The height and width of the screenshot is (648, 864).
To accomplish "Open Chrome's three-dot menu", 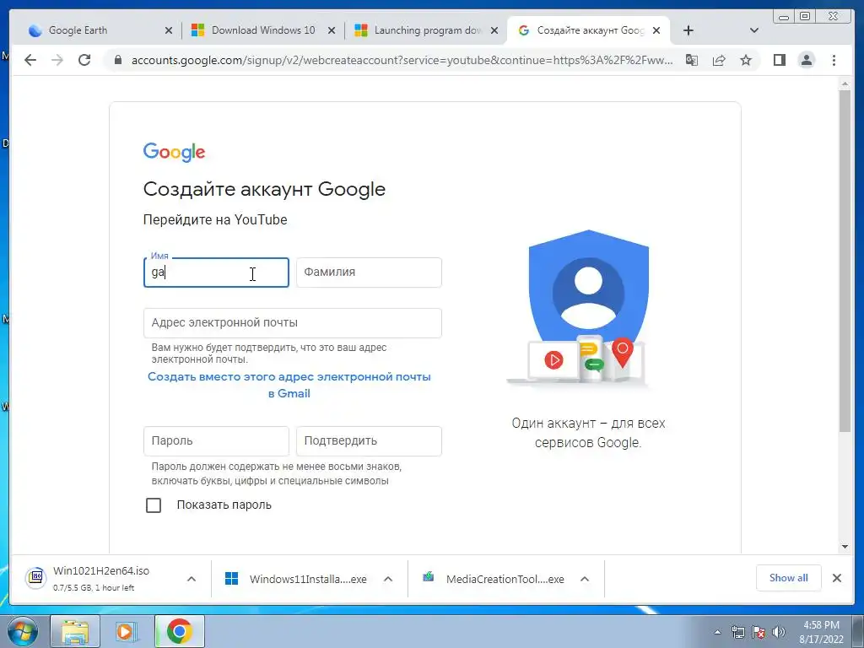I will 834,60.
